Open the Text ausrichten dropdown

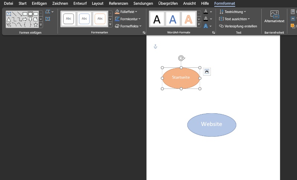point(234,19)
